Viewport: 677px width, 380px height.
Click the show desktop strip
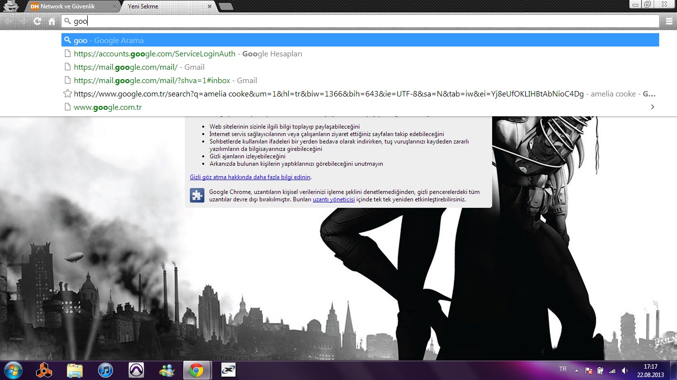[673, 370]
